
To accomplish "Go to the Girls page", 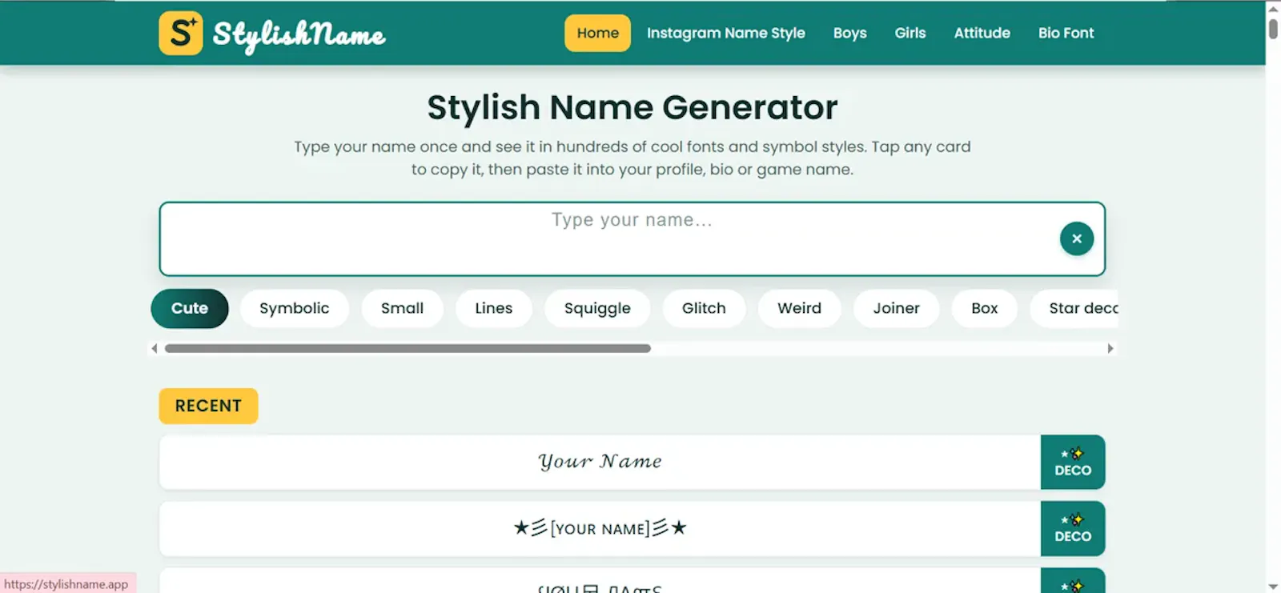I will click(910, 33).
